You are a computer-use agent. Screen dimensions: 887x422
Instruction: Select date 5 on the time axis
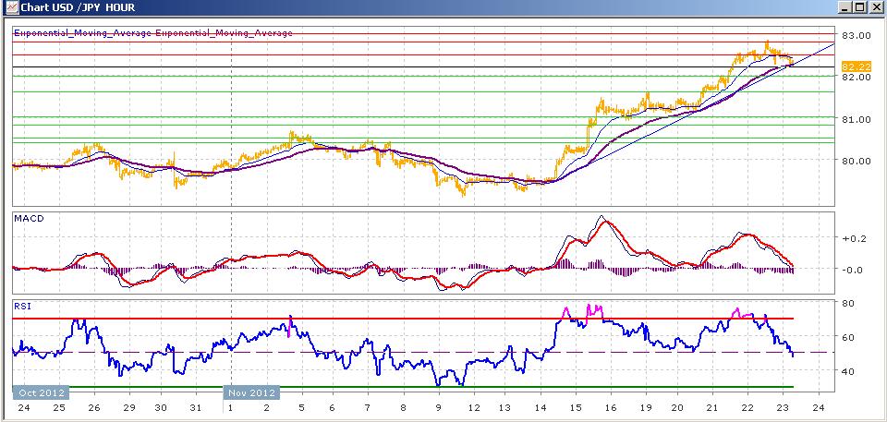[x=301, y=407]
